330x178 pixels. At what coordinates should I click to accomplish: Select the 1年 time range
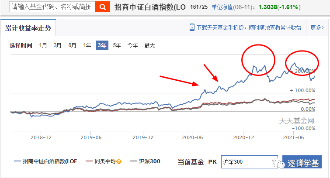click(87, 45)
